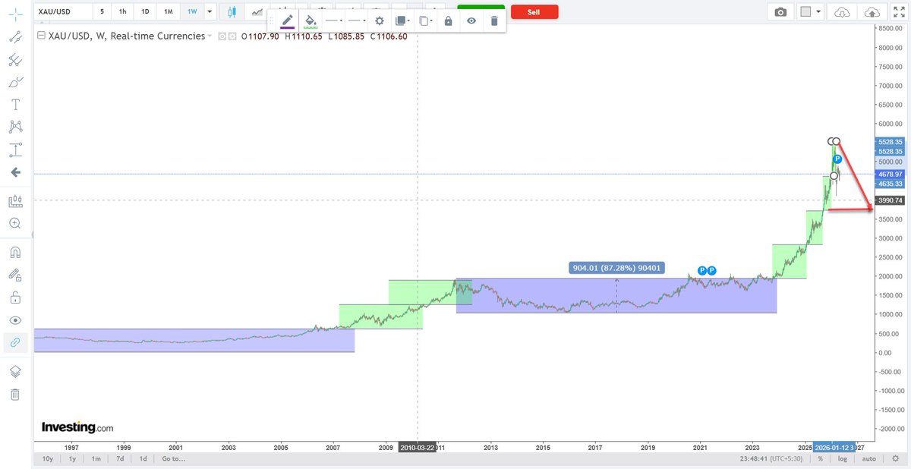Set range to 1d

pos(143,458)
